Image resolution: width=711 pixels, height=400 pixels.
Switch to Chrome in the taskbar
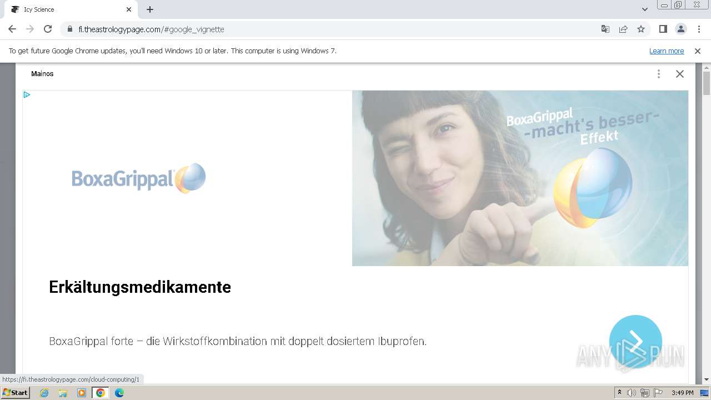101,393
